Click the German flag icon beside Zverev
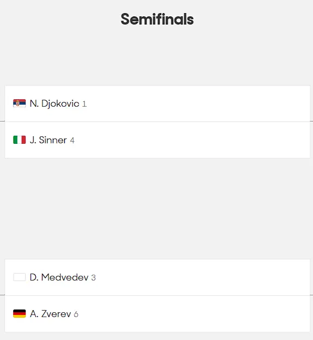313x340 pixels. coord(19,313)
